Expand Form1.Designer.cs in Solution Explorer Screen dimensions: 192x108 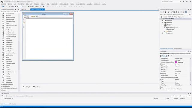[164, 28]
